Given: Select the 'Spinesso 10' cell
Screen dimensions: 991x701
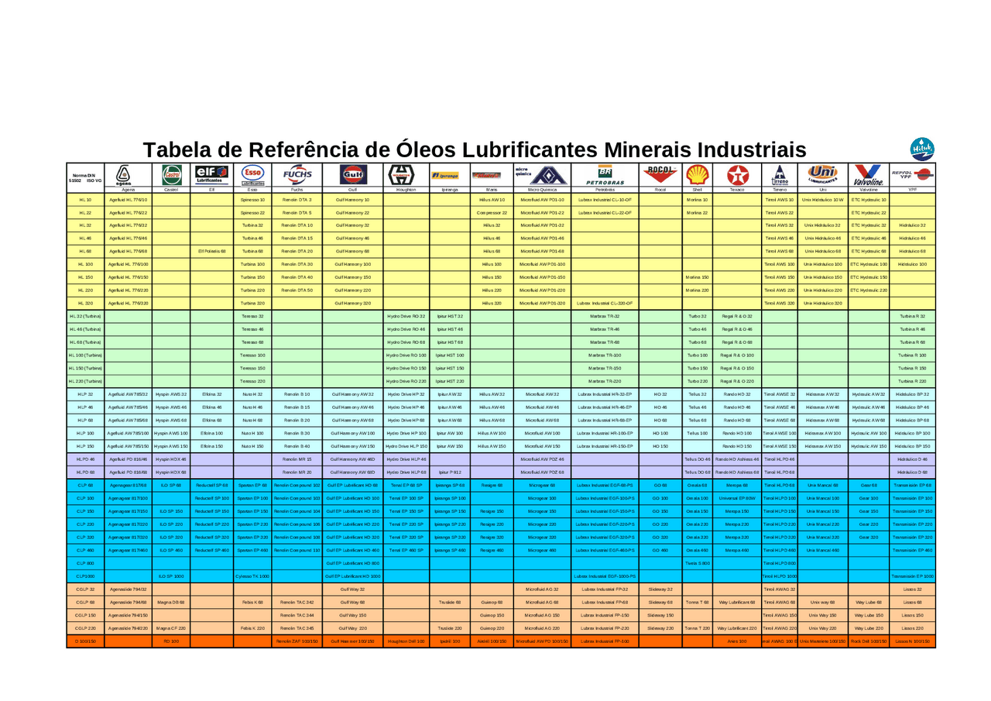Looking at the screenshot, I should tap(252, 199).
